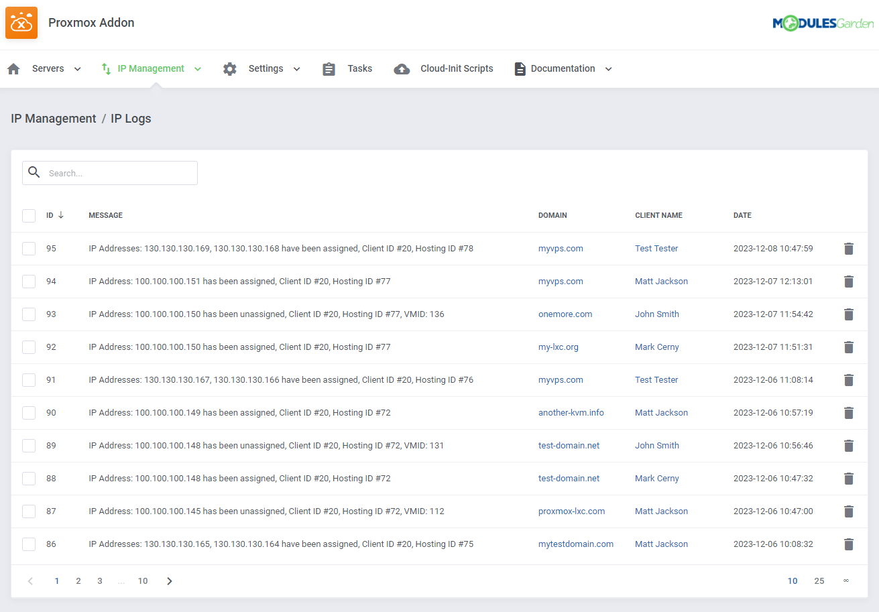Open client John Smith in row 93

(657, 314)
